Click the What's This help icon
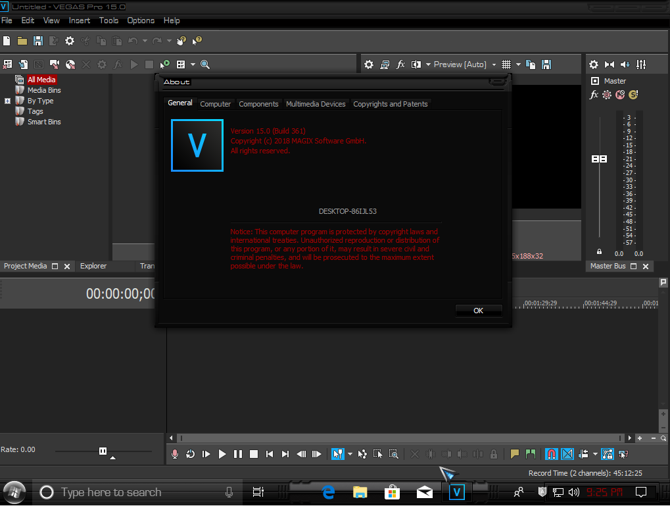 point(197,41)
